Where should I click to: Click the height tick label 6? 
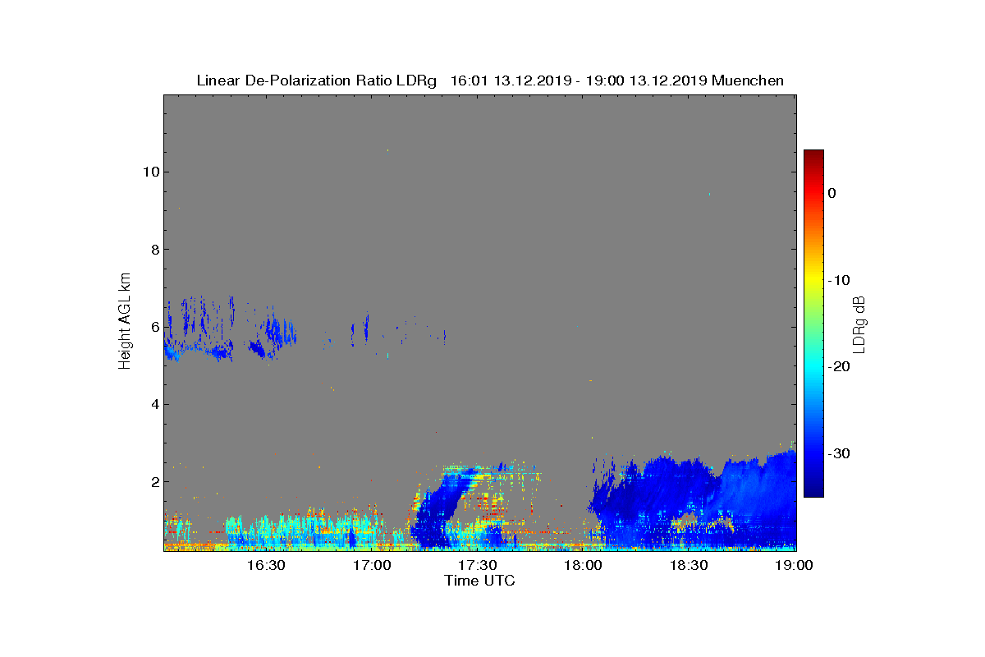153,327
